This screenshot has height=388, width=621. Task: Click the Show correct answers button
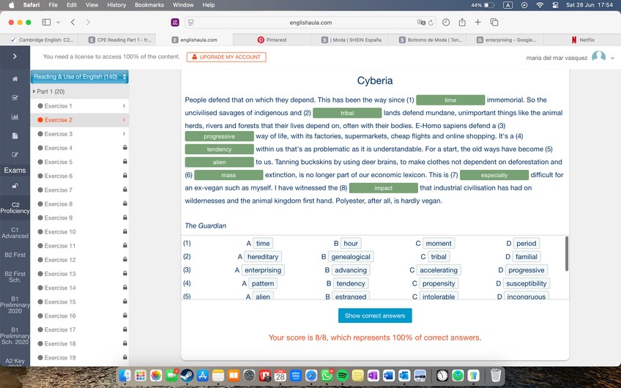pyautogui.click(x=375, y=316)
